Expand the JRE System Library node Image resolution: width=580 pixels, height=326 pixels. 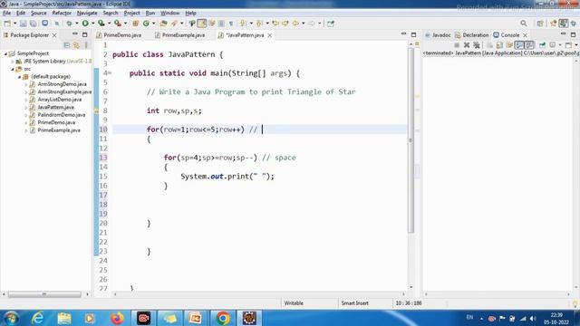pos(13,62)
